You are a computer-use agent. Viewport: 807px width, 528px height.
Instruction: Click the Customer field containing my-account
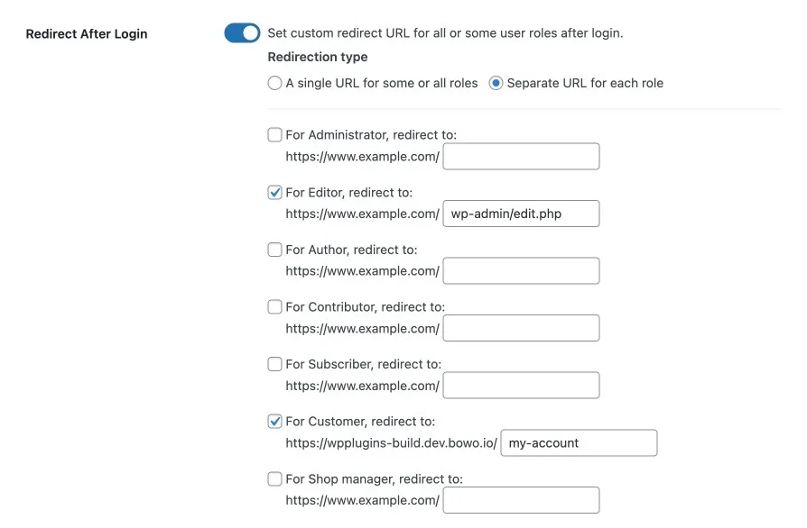click(579, 442)
